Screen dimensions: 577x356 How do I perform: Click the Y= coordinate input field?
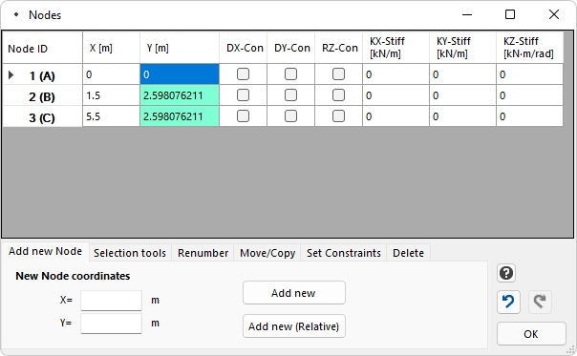(x=111, y=324)
